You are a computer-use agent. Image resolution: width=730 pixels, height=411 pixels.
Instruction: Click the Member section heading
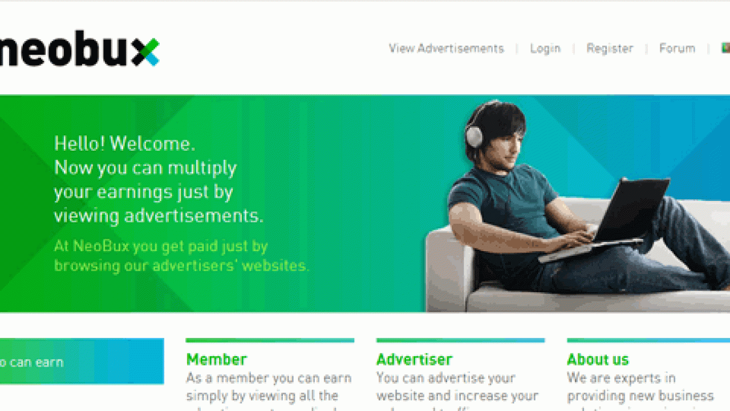(217, 360)
